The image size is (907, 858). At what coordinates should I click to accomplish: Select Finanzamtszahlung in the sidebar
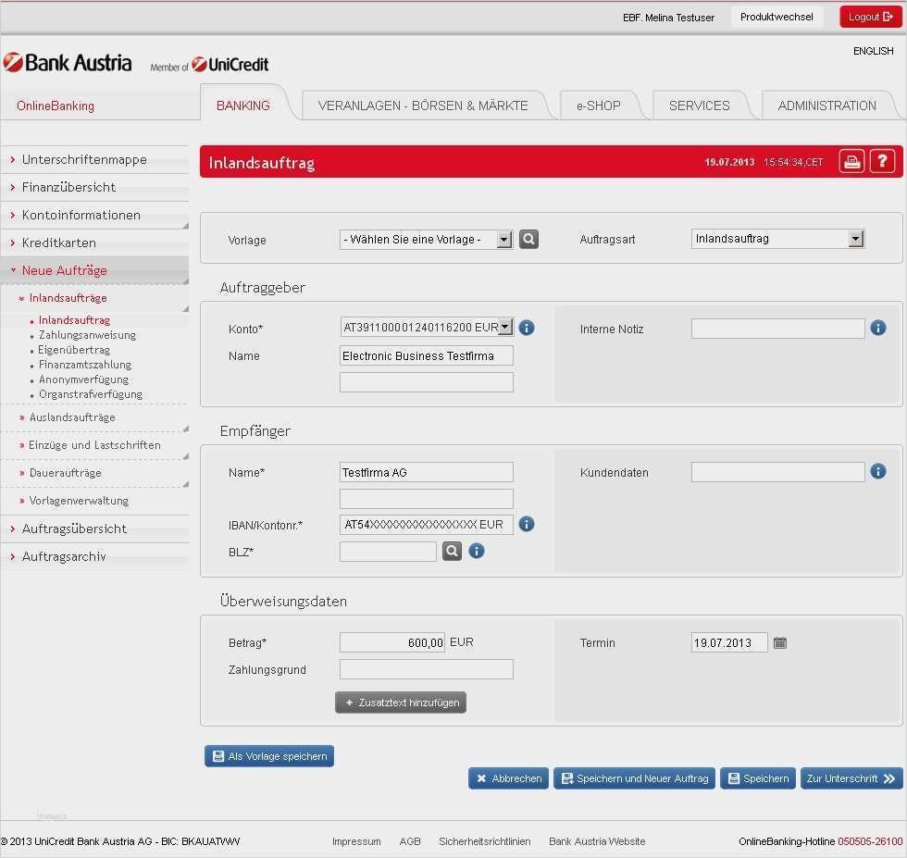click(x=84, y=365)
